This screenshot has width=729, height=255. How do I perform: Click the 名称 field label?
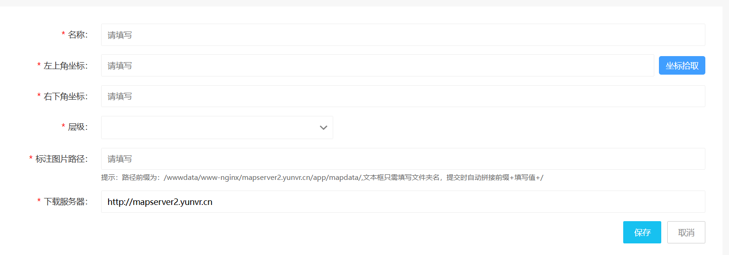click(x=77, y=35)
